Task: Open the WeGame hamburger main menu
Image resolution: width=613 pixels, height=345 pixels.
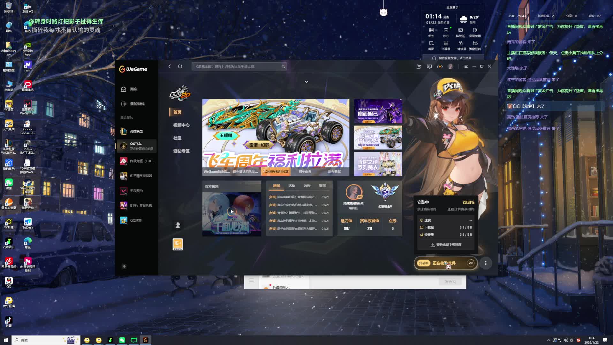Action: tap(466, 66)
